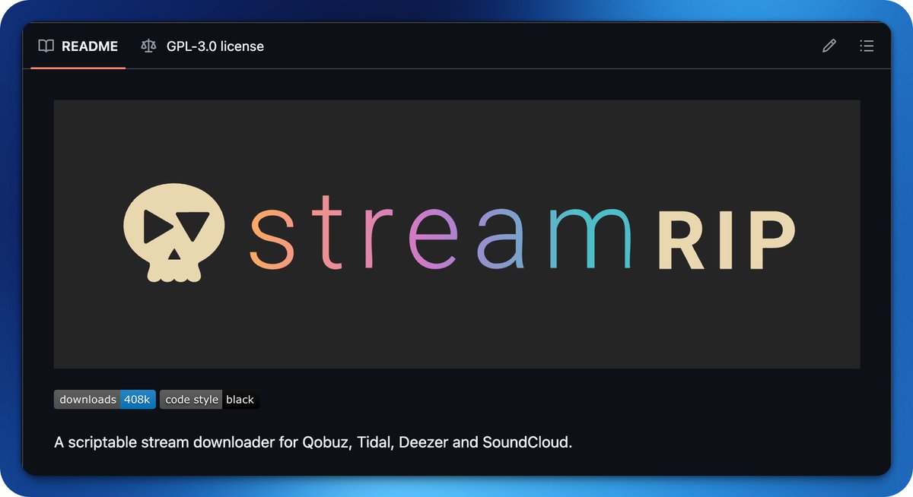Click the pencil edit README icon

pos(829,46)
